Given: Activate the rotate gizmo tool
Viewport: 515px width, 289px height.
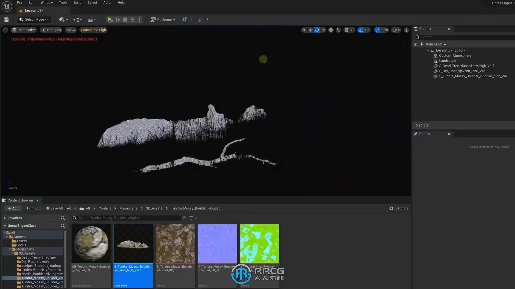Looking at the screenshot, I should 317,30.
